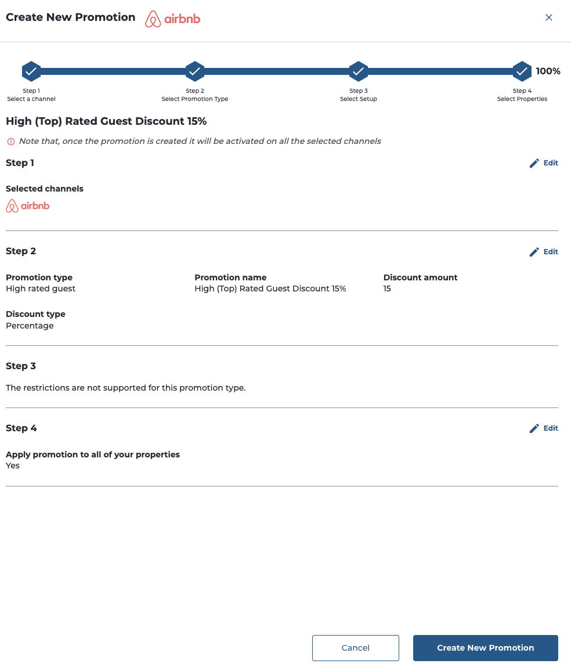This screenshot has height=671, width=571.
Task: Open Edit link for Step 1 channels
Action: 551,163
